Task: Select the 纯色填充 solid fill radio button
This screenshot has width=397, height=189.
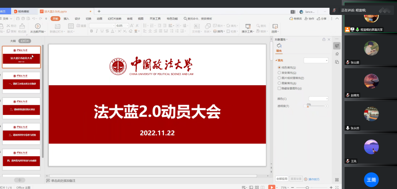Action: [x=279, y=68]
